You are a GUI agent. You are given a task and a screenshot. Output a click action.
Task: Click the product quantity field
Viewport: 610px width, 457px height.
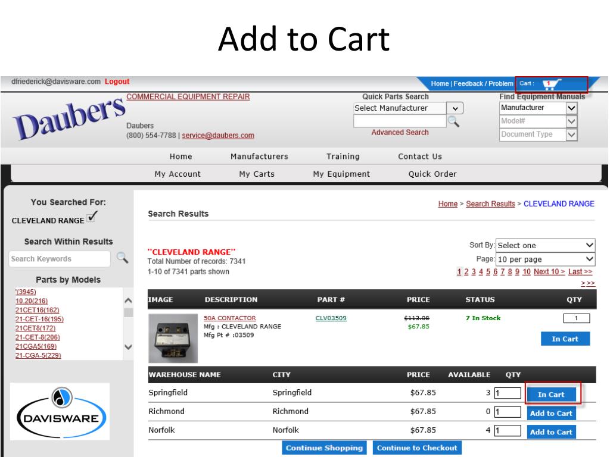577,318
